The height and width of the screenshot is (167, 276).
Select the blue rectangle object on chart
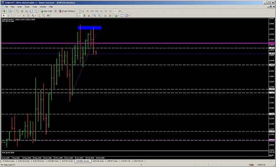pyautogui.click(x=89, y=27)
